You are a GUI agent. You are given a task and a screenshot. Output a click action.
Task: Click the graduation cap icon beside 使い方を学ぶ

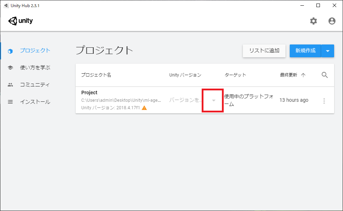click(10, 68)
